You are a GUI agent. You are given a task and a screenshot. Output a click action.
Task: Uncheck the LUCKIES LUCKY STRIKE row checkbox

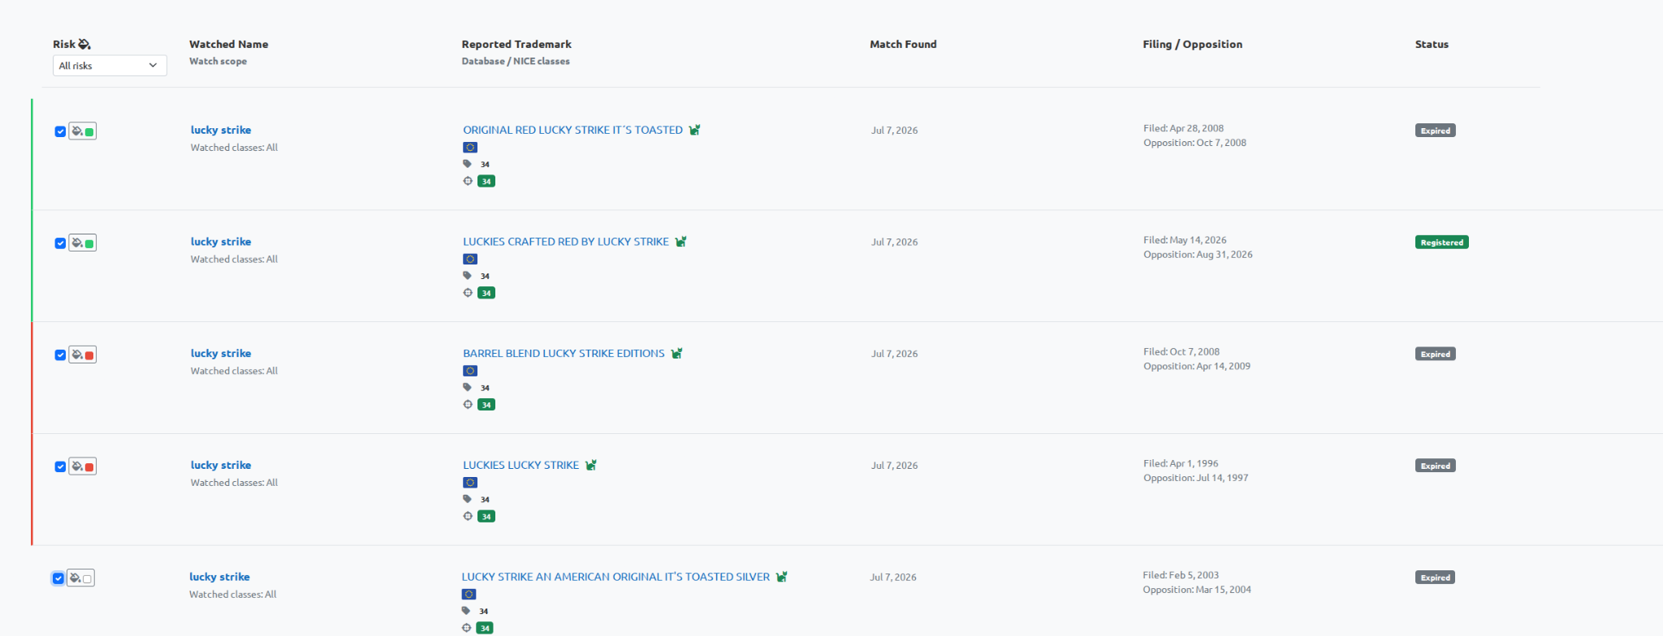pyautogui.click(x=60, y=467)
